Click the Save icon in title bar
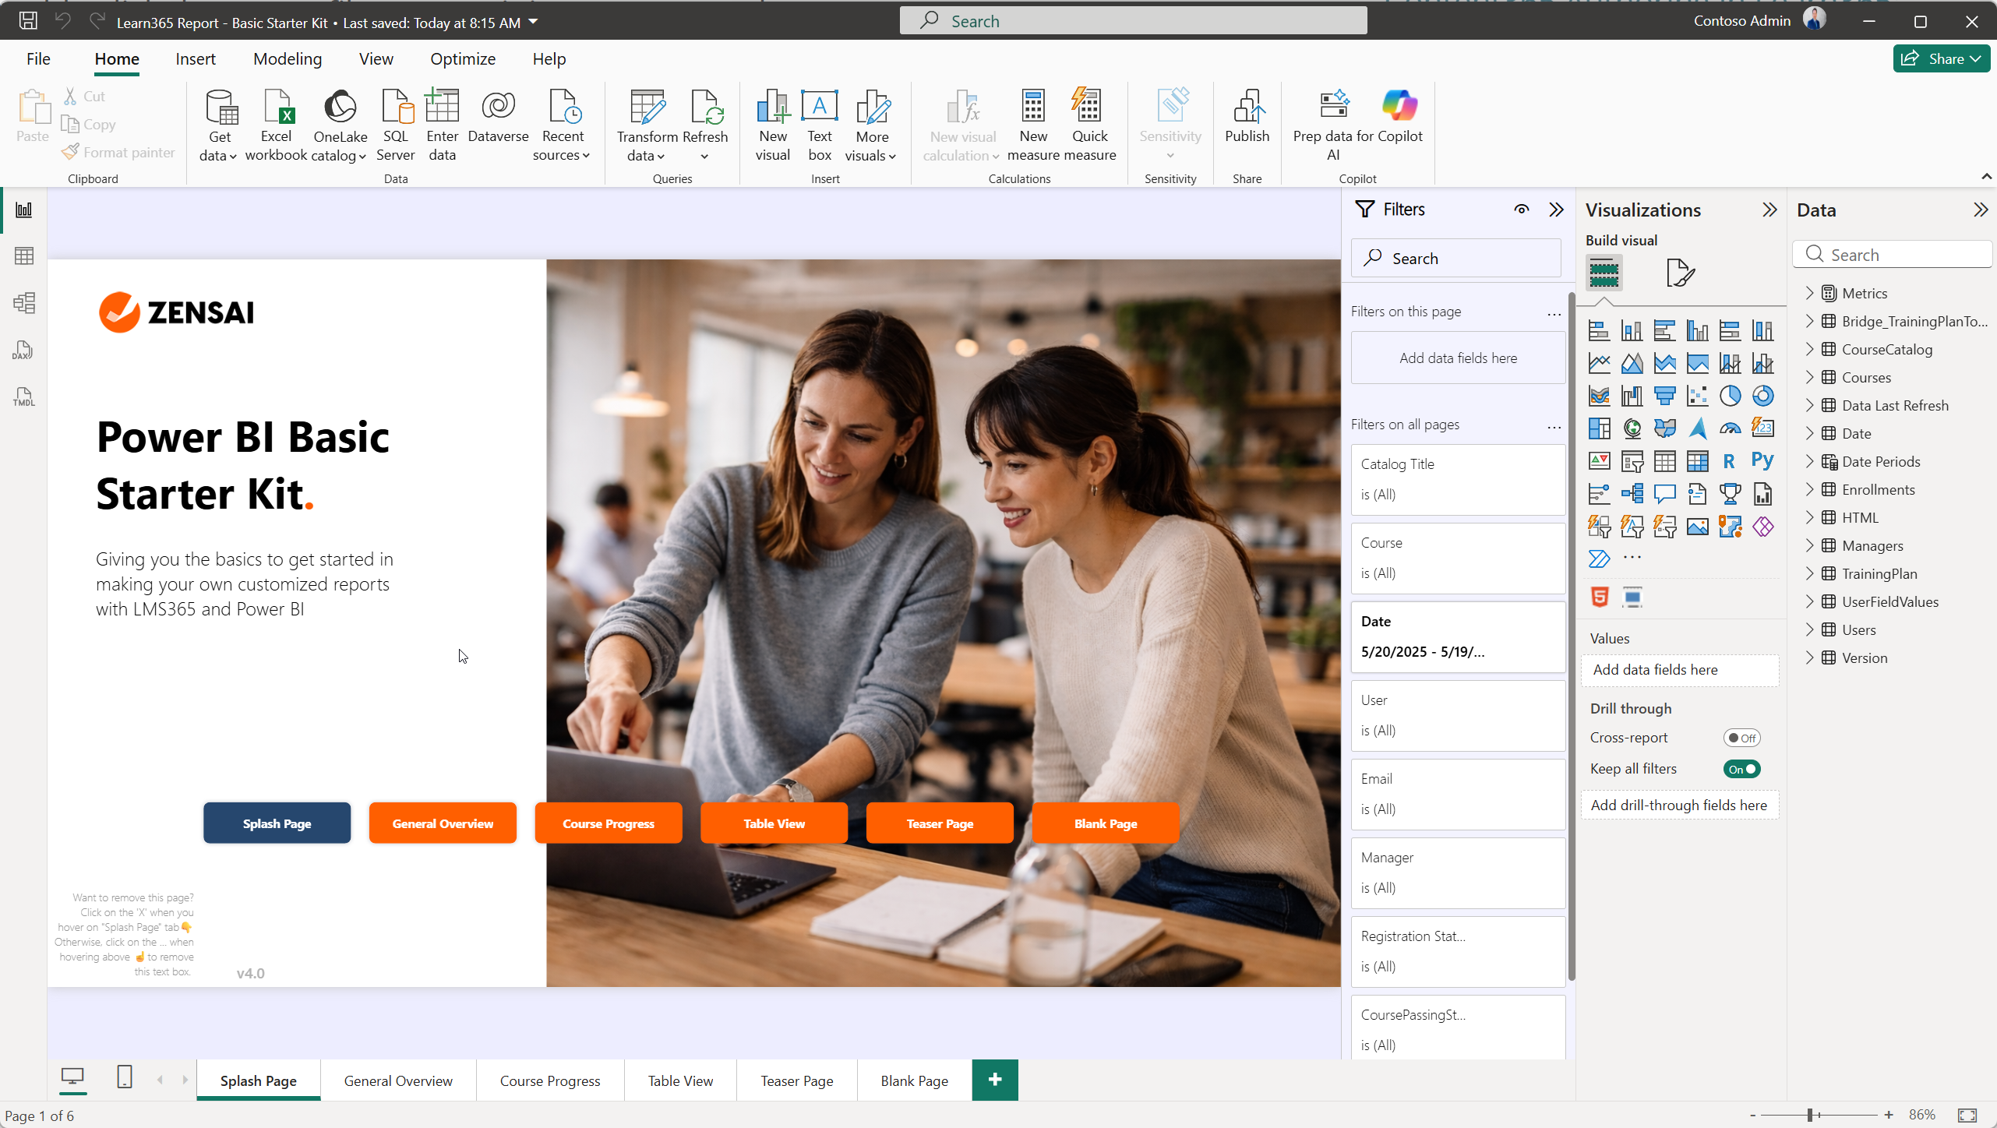Viewport: 1997px width, 1128px height. click(28, 21)
